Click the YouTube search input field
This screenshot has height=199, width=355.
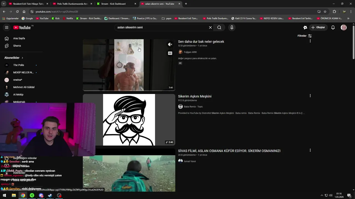coord(161,27)
